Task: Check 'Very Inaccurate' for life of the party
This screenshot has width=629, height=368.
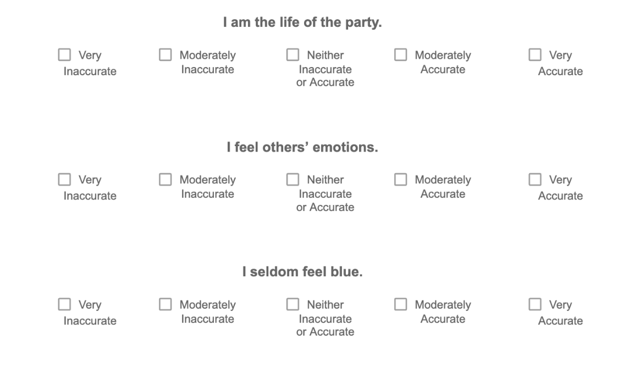Action: pos(65,55)
